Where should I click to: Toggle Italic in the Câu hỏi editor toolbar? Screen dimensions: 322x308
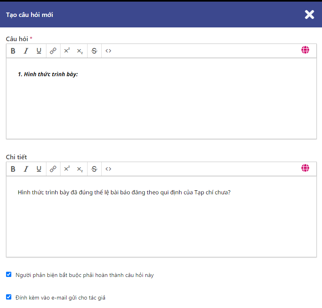click(26, 51)
